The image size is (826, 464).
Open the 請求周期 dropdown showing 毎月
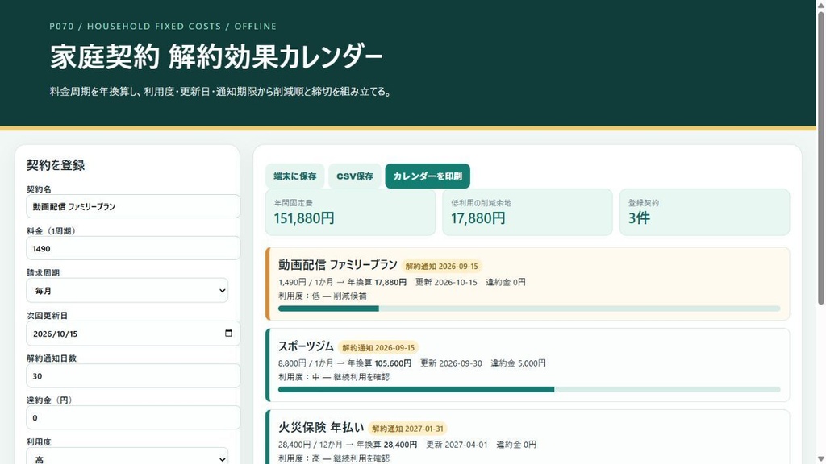127,290
